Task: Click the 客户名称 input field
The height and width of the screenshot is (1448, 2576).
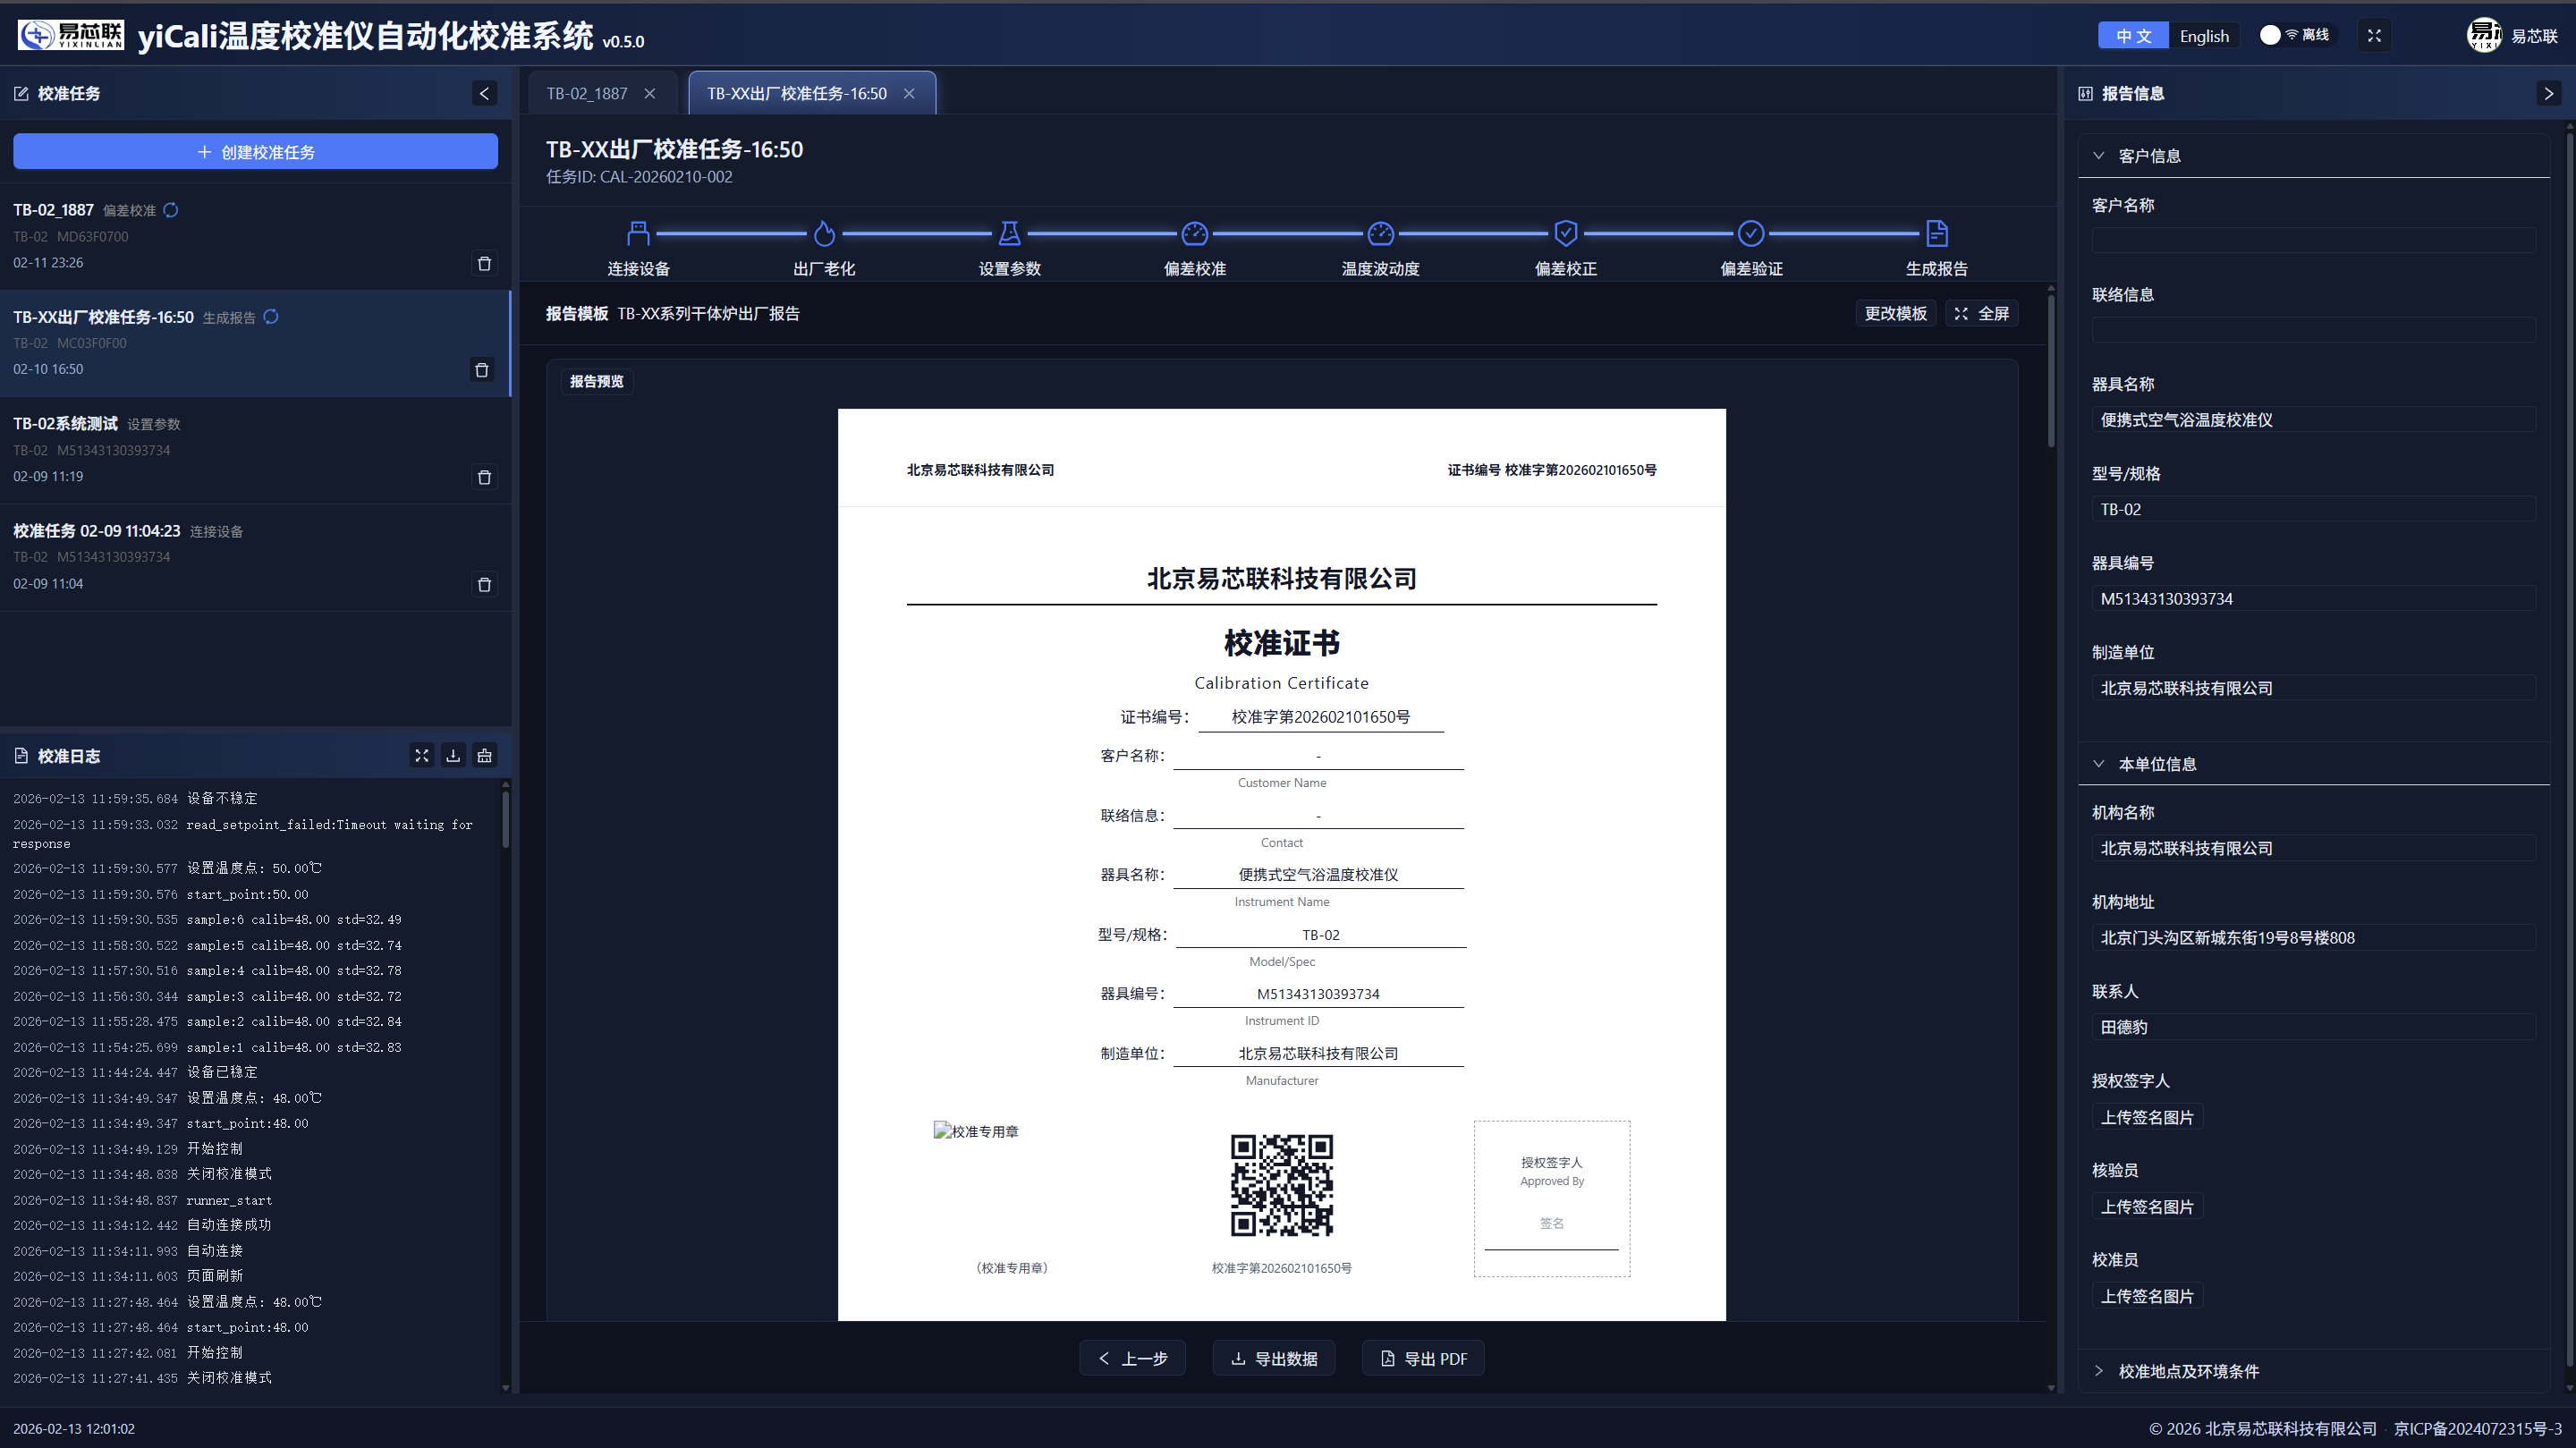Action: [2314, 240]
